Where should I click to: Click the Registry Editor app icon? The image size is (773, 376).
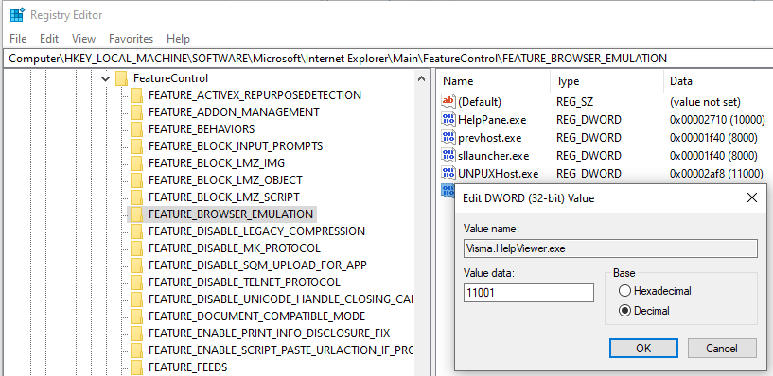[17, 15]
